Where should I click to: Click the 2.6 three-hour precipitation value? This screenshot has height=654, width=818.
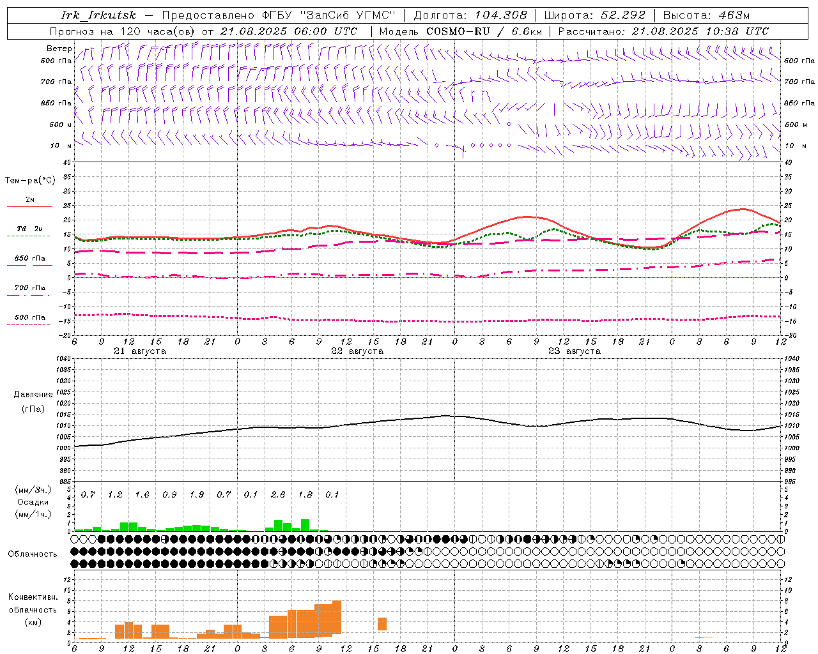pos(278,495)
